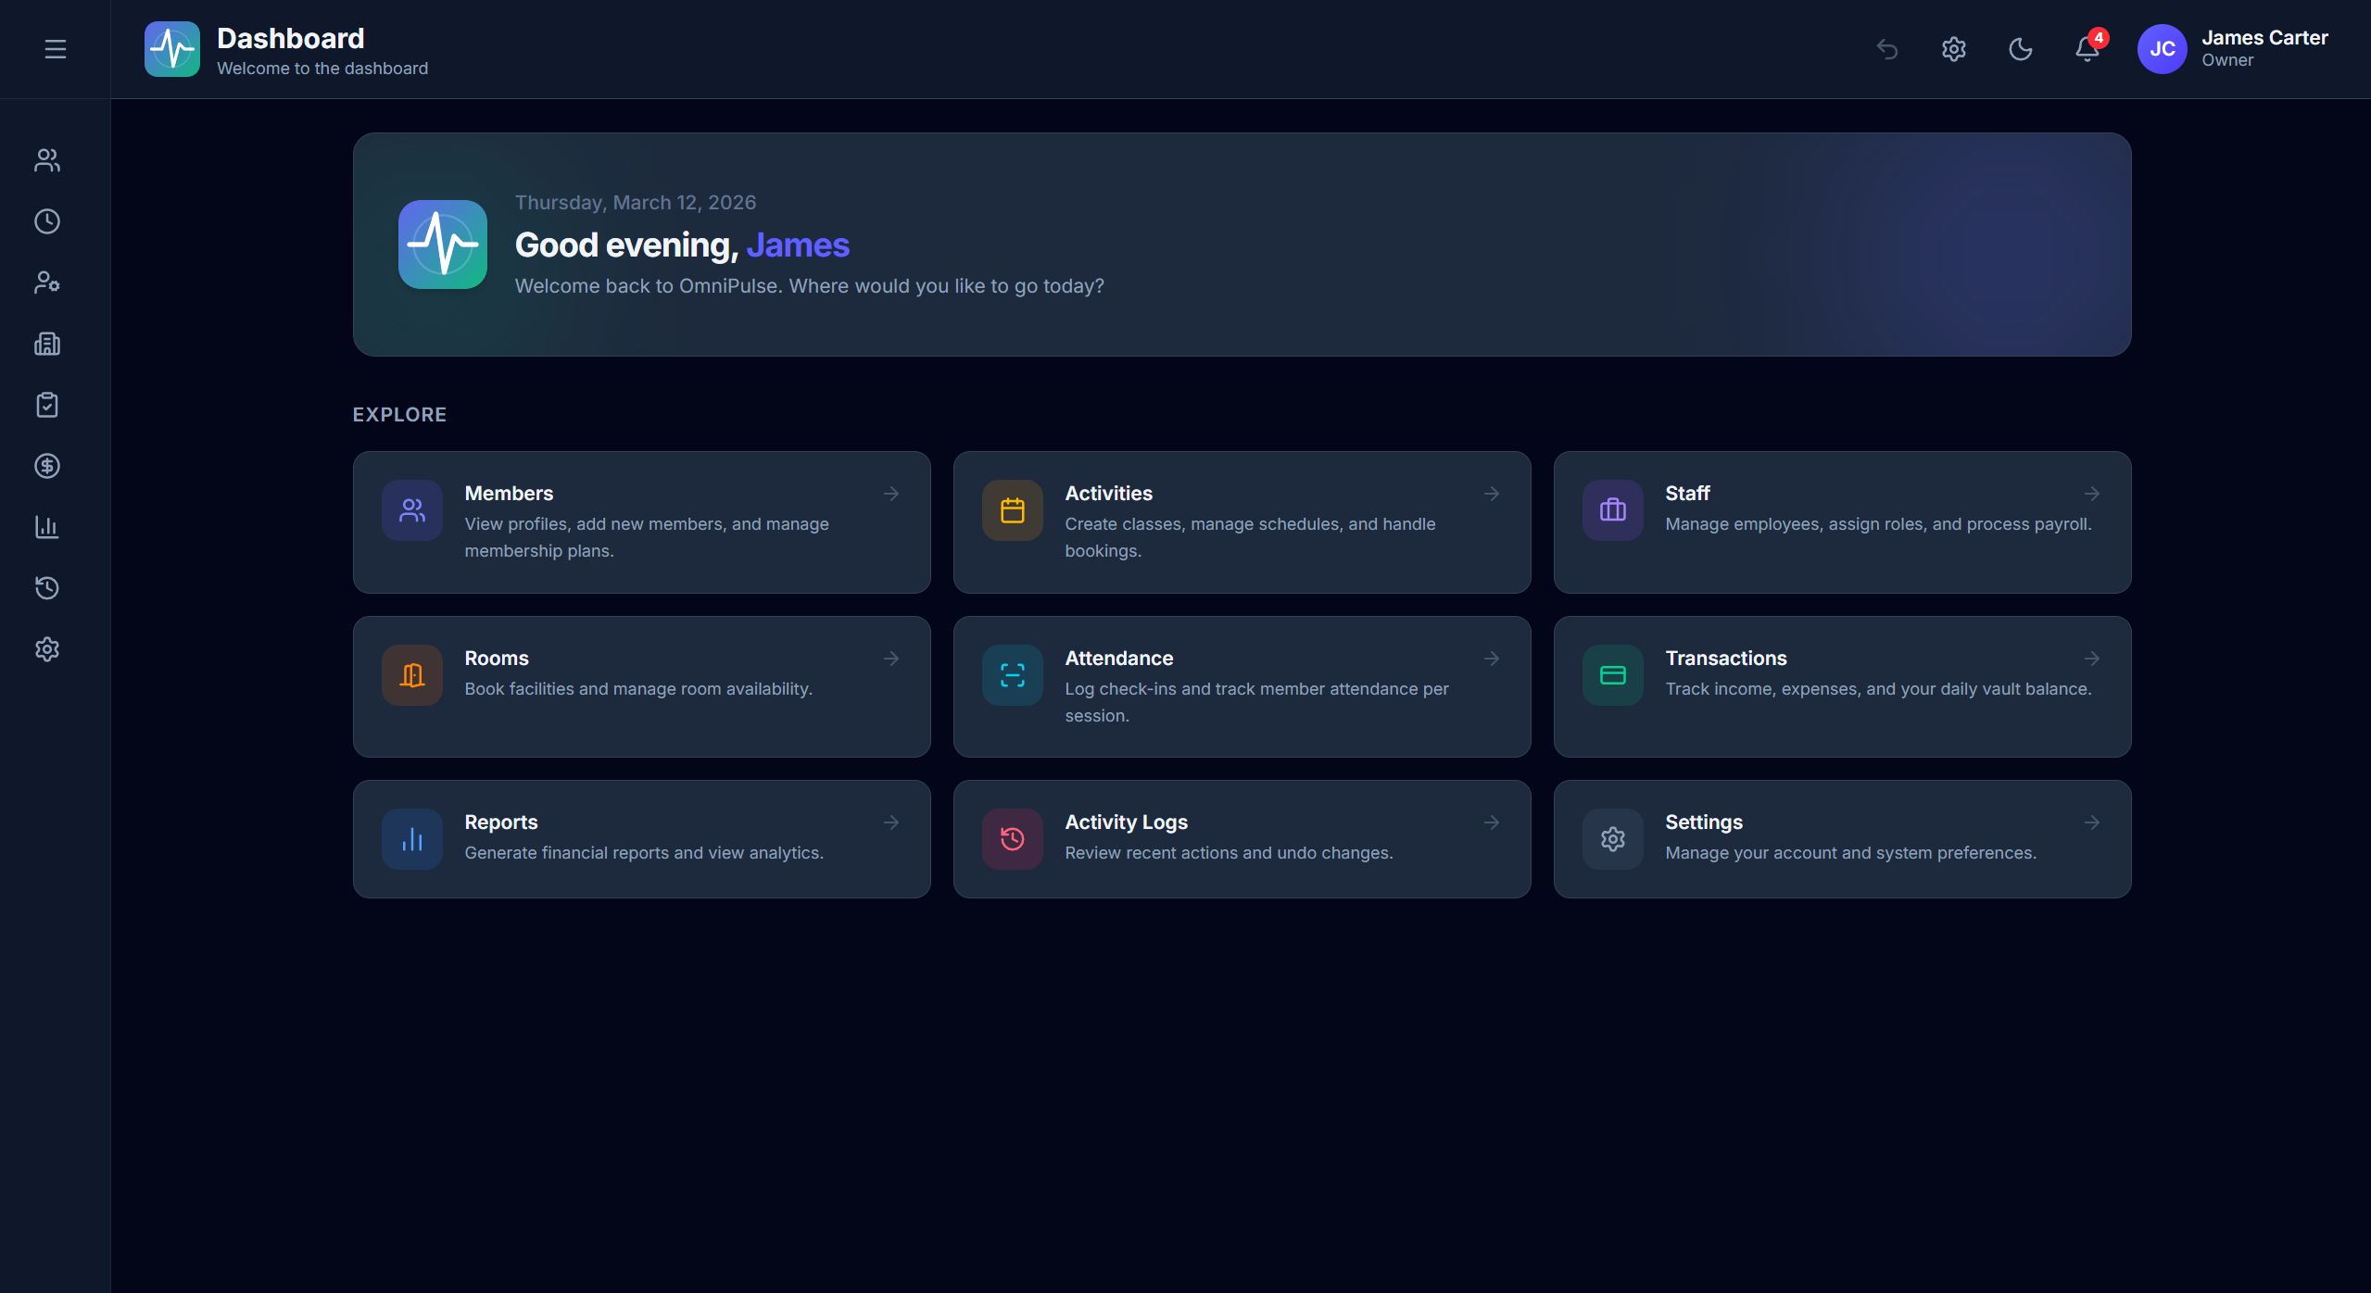The height and width of the screenshot is (1293, 2371).
Task: Select the Members icon in the sidebar
Action: (46, 160)
